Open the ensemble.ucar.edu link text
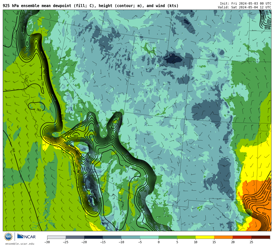274x247 pixels. (x=20, y=244)
